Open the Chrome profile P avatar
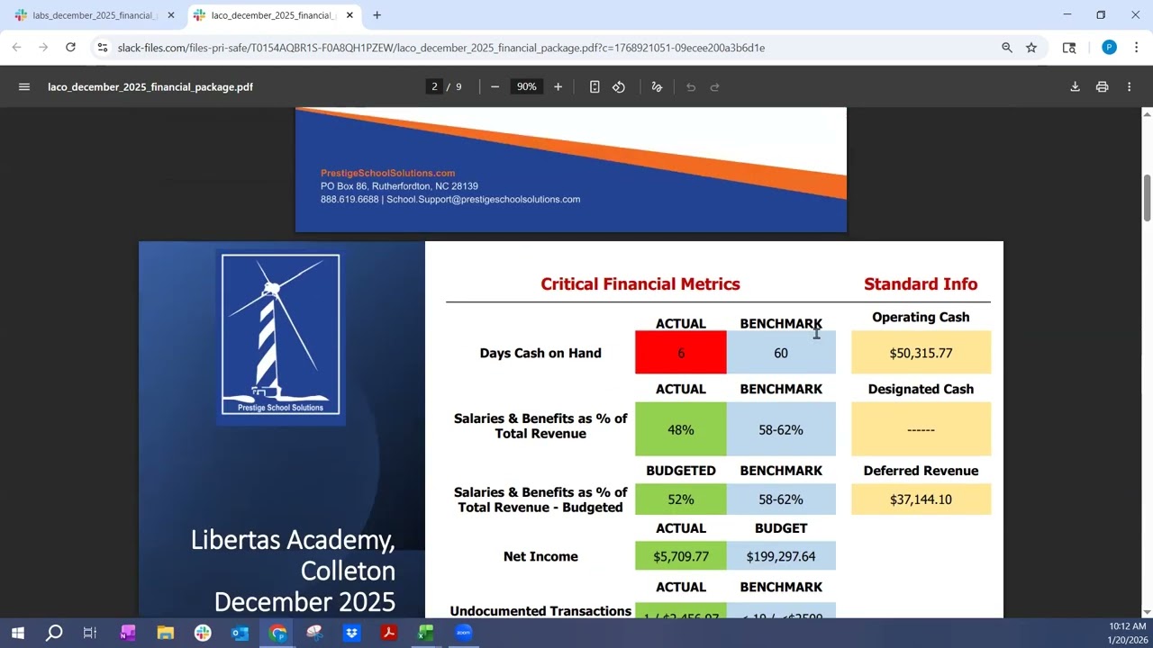The width and height of the screenshot is (1153, 648). pyautogui.click(x=1109, y=48)
